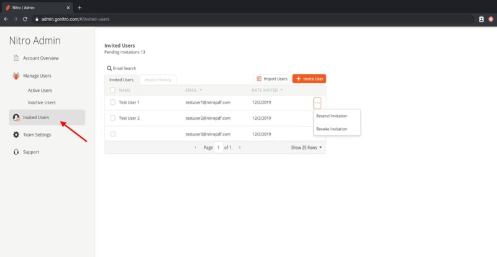
Task: Click the Email Search magnifier icon
Action: (109, 68)
